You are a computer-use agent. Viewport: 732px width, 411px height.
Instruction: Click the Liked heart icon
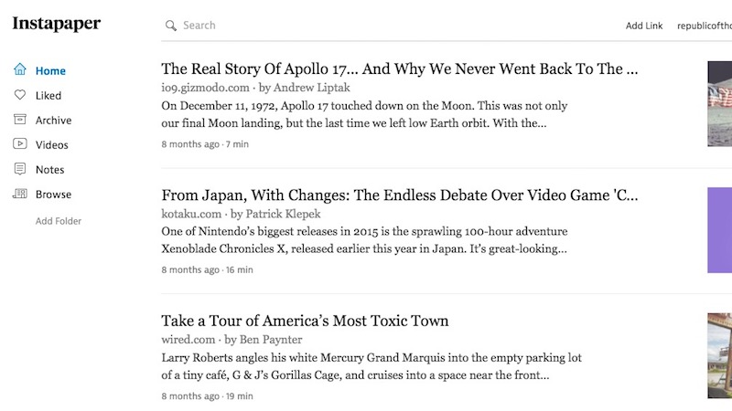point(19,95)
